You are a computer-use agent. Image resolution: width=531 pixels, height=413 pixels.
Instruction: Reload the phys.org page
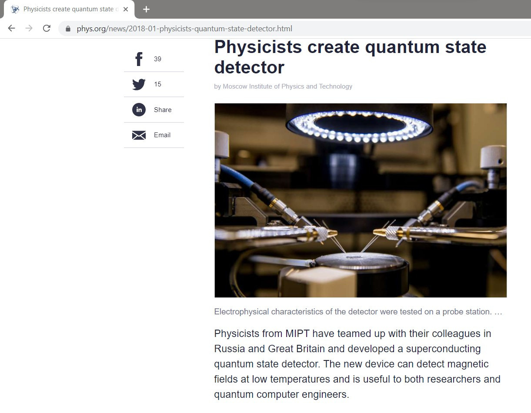pyautogui.click(x=47, y=29)
